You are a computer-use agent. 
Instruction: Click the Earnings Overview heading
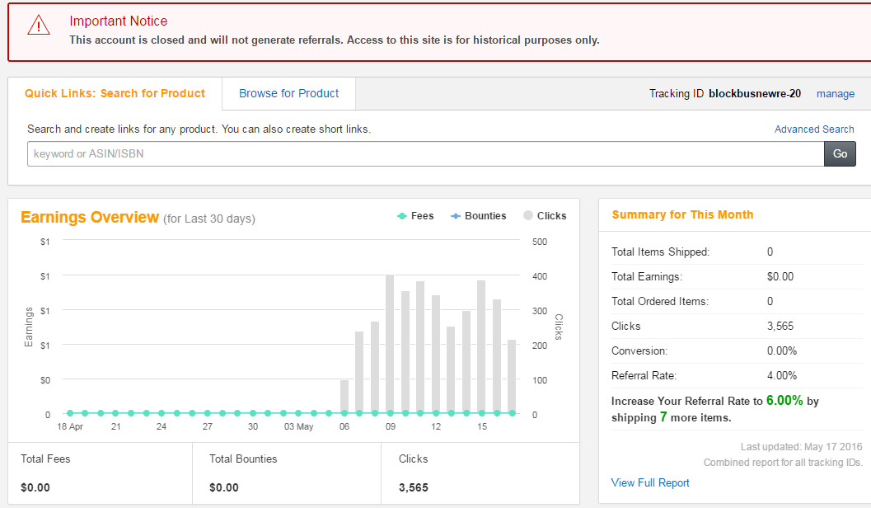click(x=89, y=218)
